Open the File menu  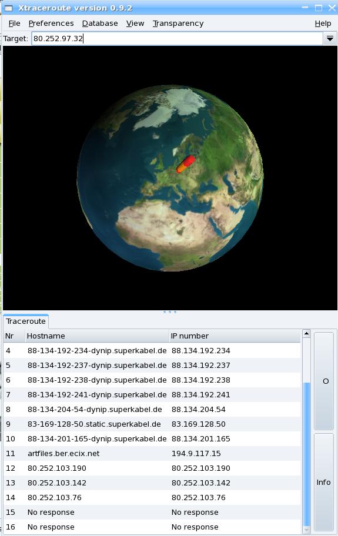point(14,24)
